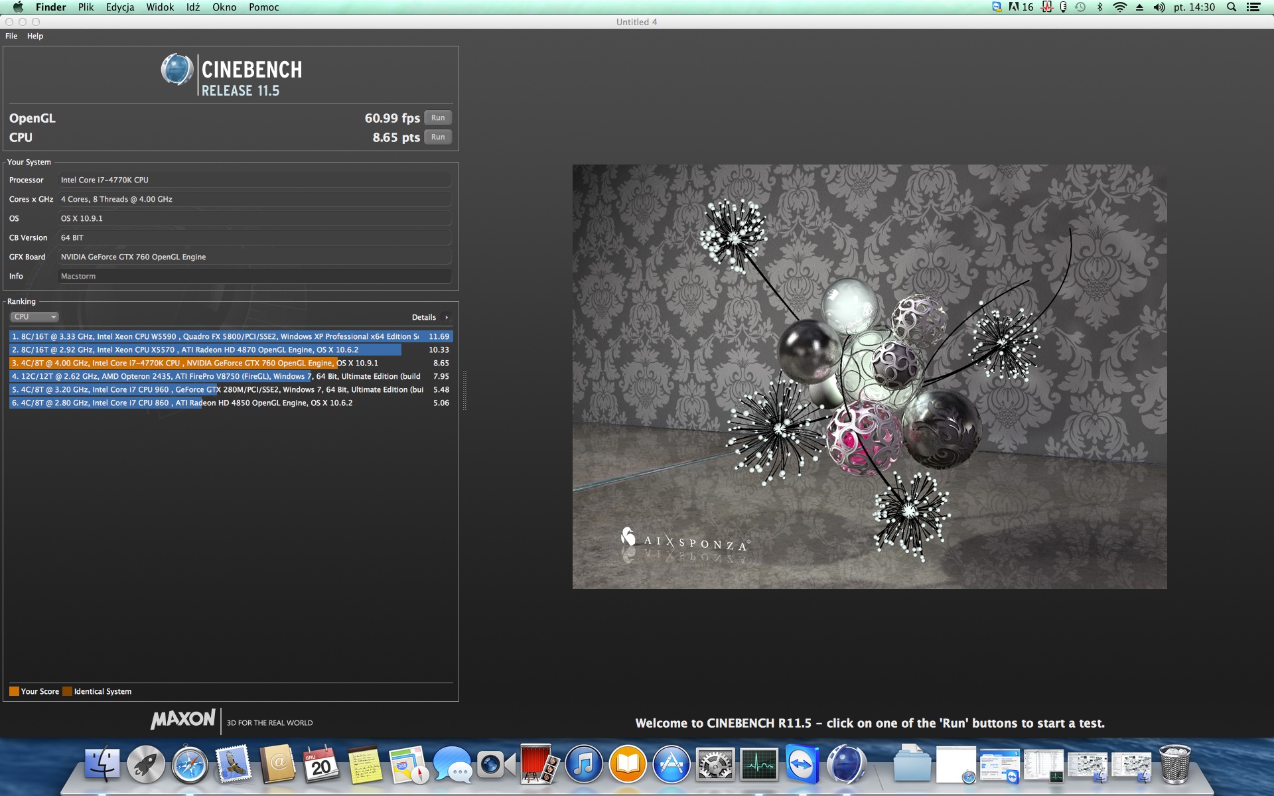Click the GFX Board value field
The width and height of the screenshot is (1274, 796).
pyautogui.click(x=254, y=257)
